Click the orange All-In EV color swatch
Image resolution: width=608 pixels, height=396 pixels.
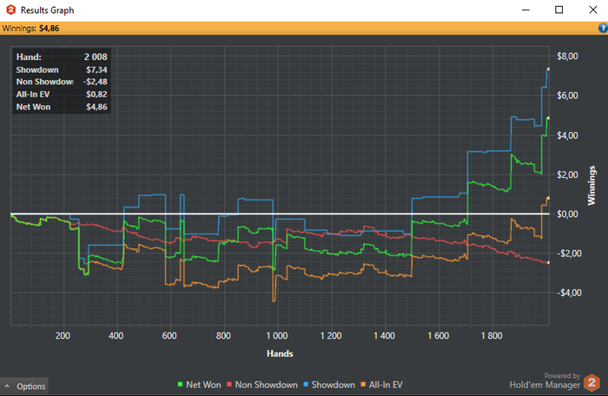(x=363, y=385)
